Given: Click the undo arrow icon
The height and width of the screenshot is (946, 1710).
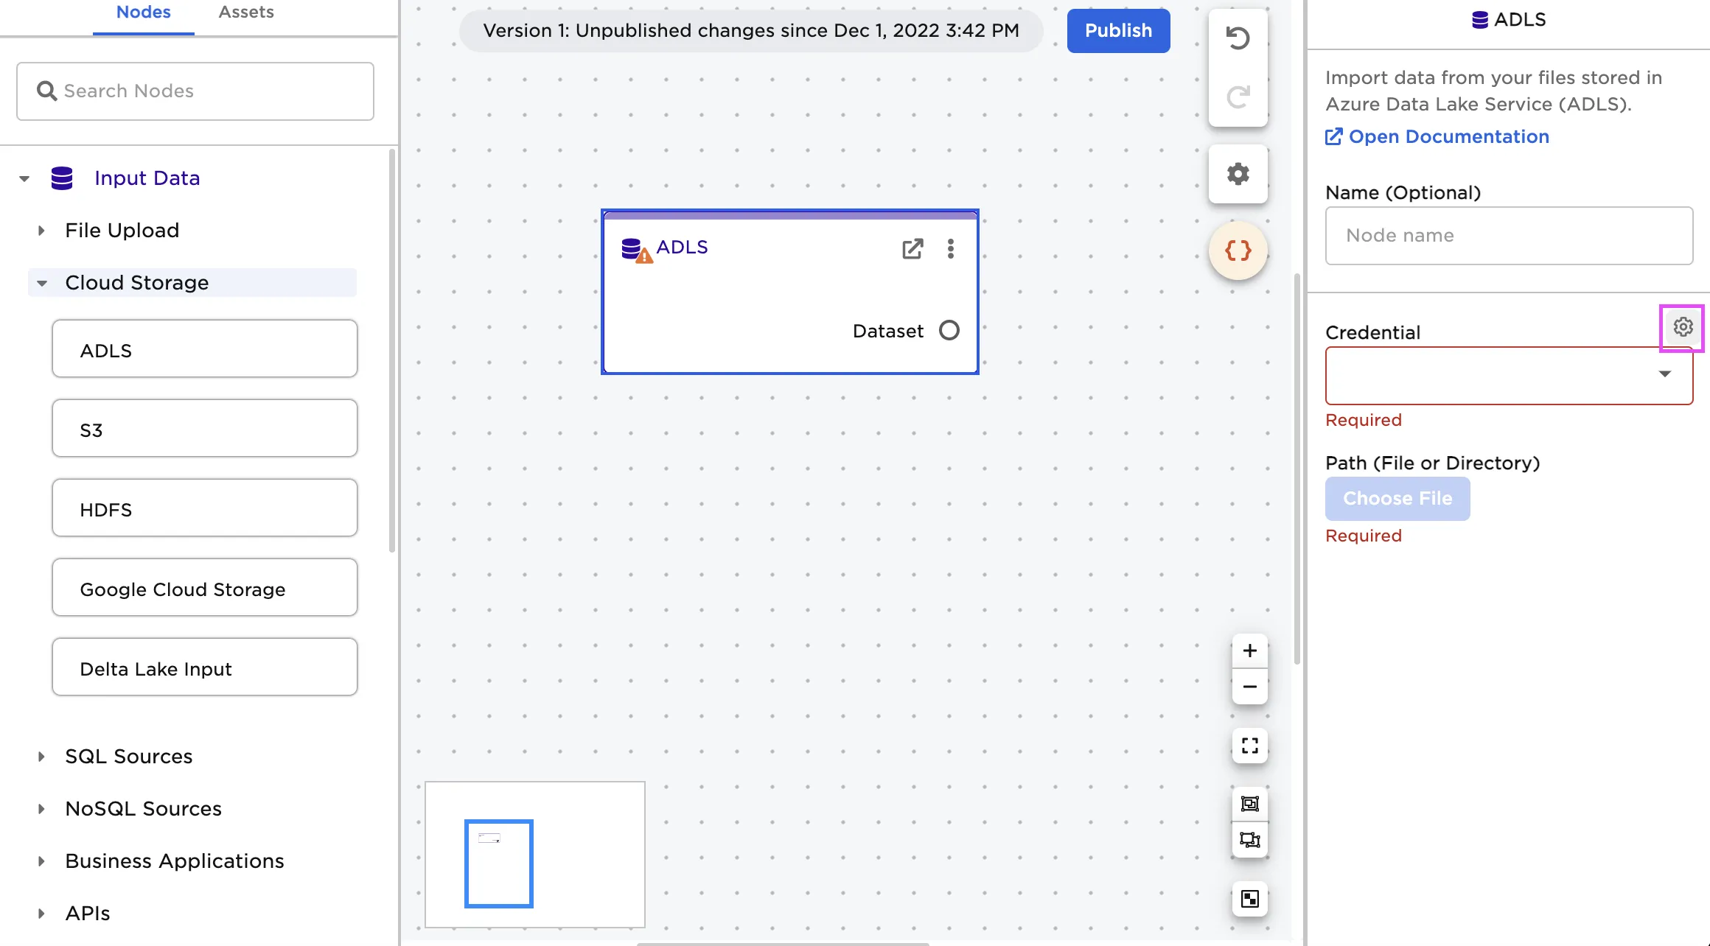Looking at the screenshot, I should tap(1238, 38).
